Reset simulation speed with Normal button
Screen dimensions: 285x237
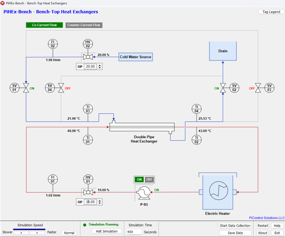[69, 233]
